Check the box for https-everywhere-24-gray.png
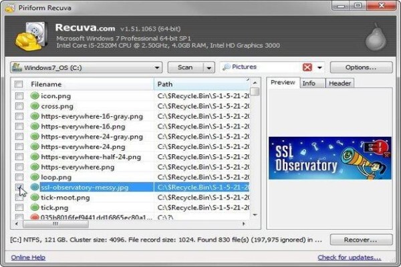 click(x=19, y=136)
